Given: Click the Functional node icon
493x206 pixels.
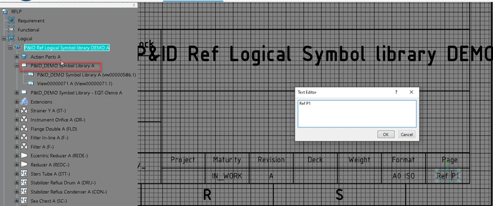Looking at the screenshot, I should [x=11, y=30].
